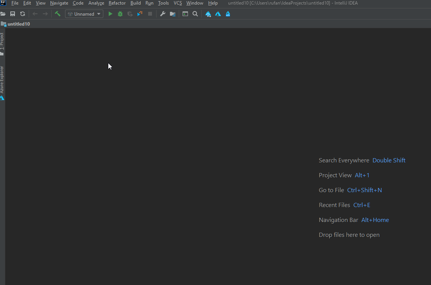
Task: Click the Synchronize refresh icon
Action: pyautogui.click(x=22, y=14)
